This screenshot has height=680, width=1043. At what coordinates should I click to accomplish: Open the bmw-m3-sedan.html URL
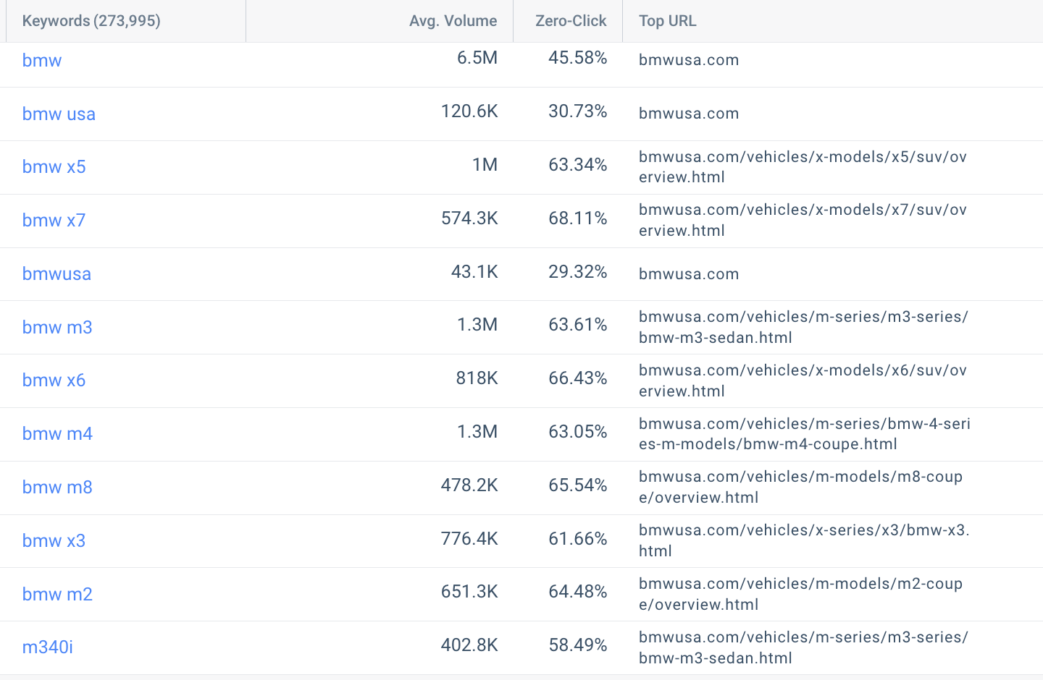[803, 327]
